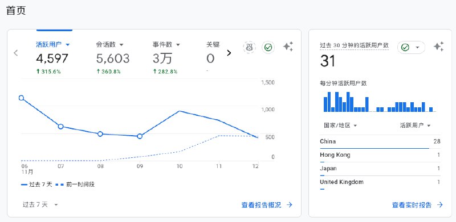Click the 前一时间段 legend entry
The image size is (456, 222).
point(75,185)
